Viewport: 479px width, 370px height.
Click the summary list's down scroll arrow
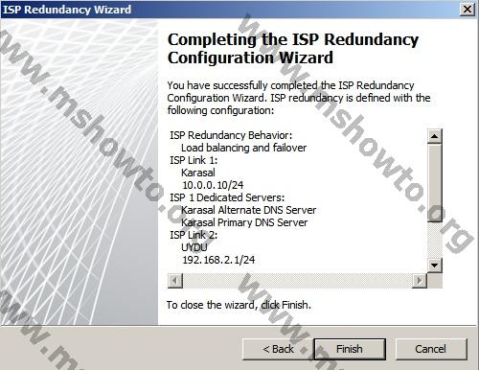(435, 266)
